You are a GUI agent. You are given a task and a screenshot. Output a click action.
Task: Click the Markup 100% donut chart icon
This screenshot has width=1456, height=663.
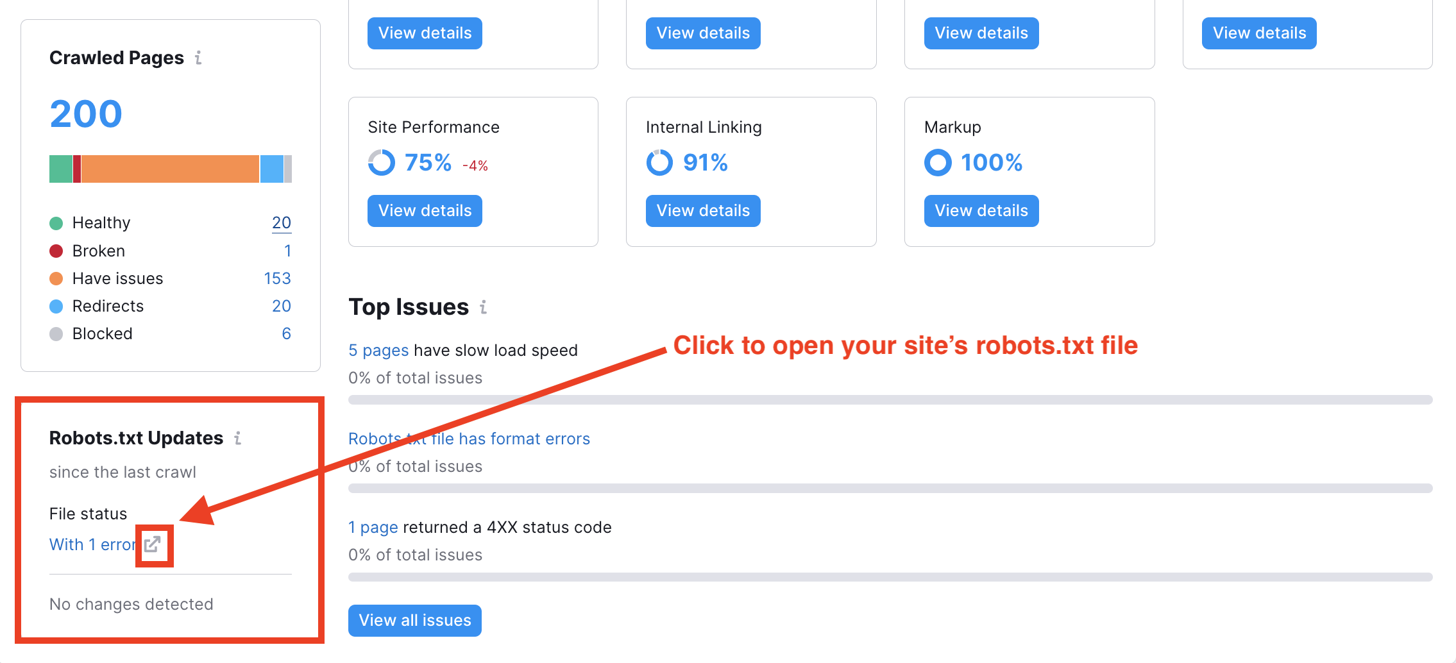938,162
